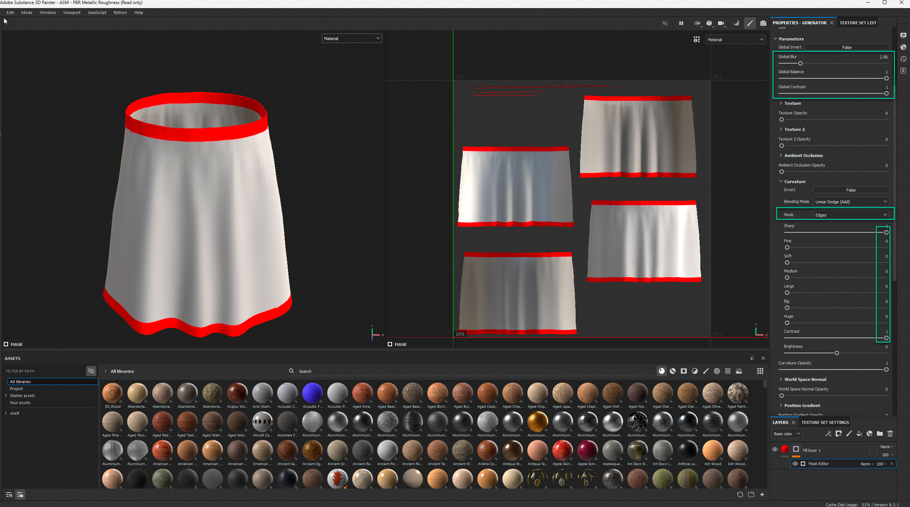Open the Blending Mode Linear Dodge dropdown

pyautogui.click(x=851, y=201)
